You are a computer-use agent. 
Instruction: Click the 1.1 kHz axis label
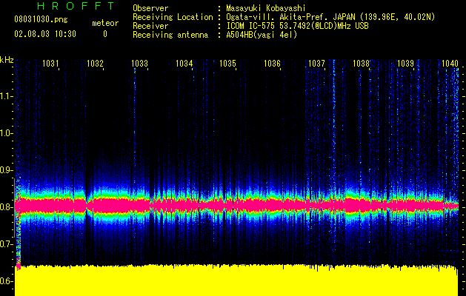7,96
